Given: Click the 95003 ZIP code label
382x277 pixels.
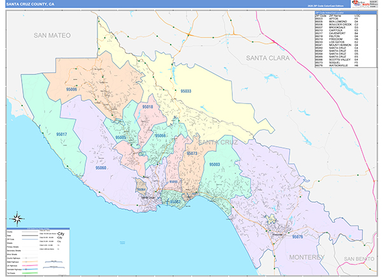Looking at the screenshot, I should 215,165.
